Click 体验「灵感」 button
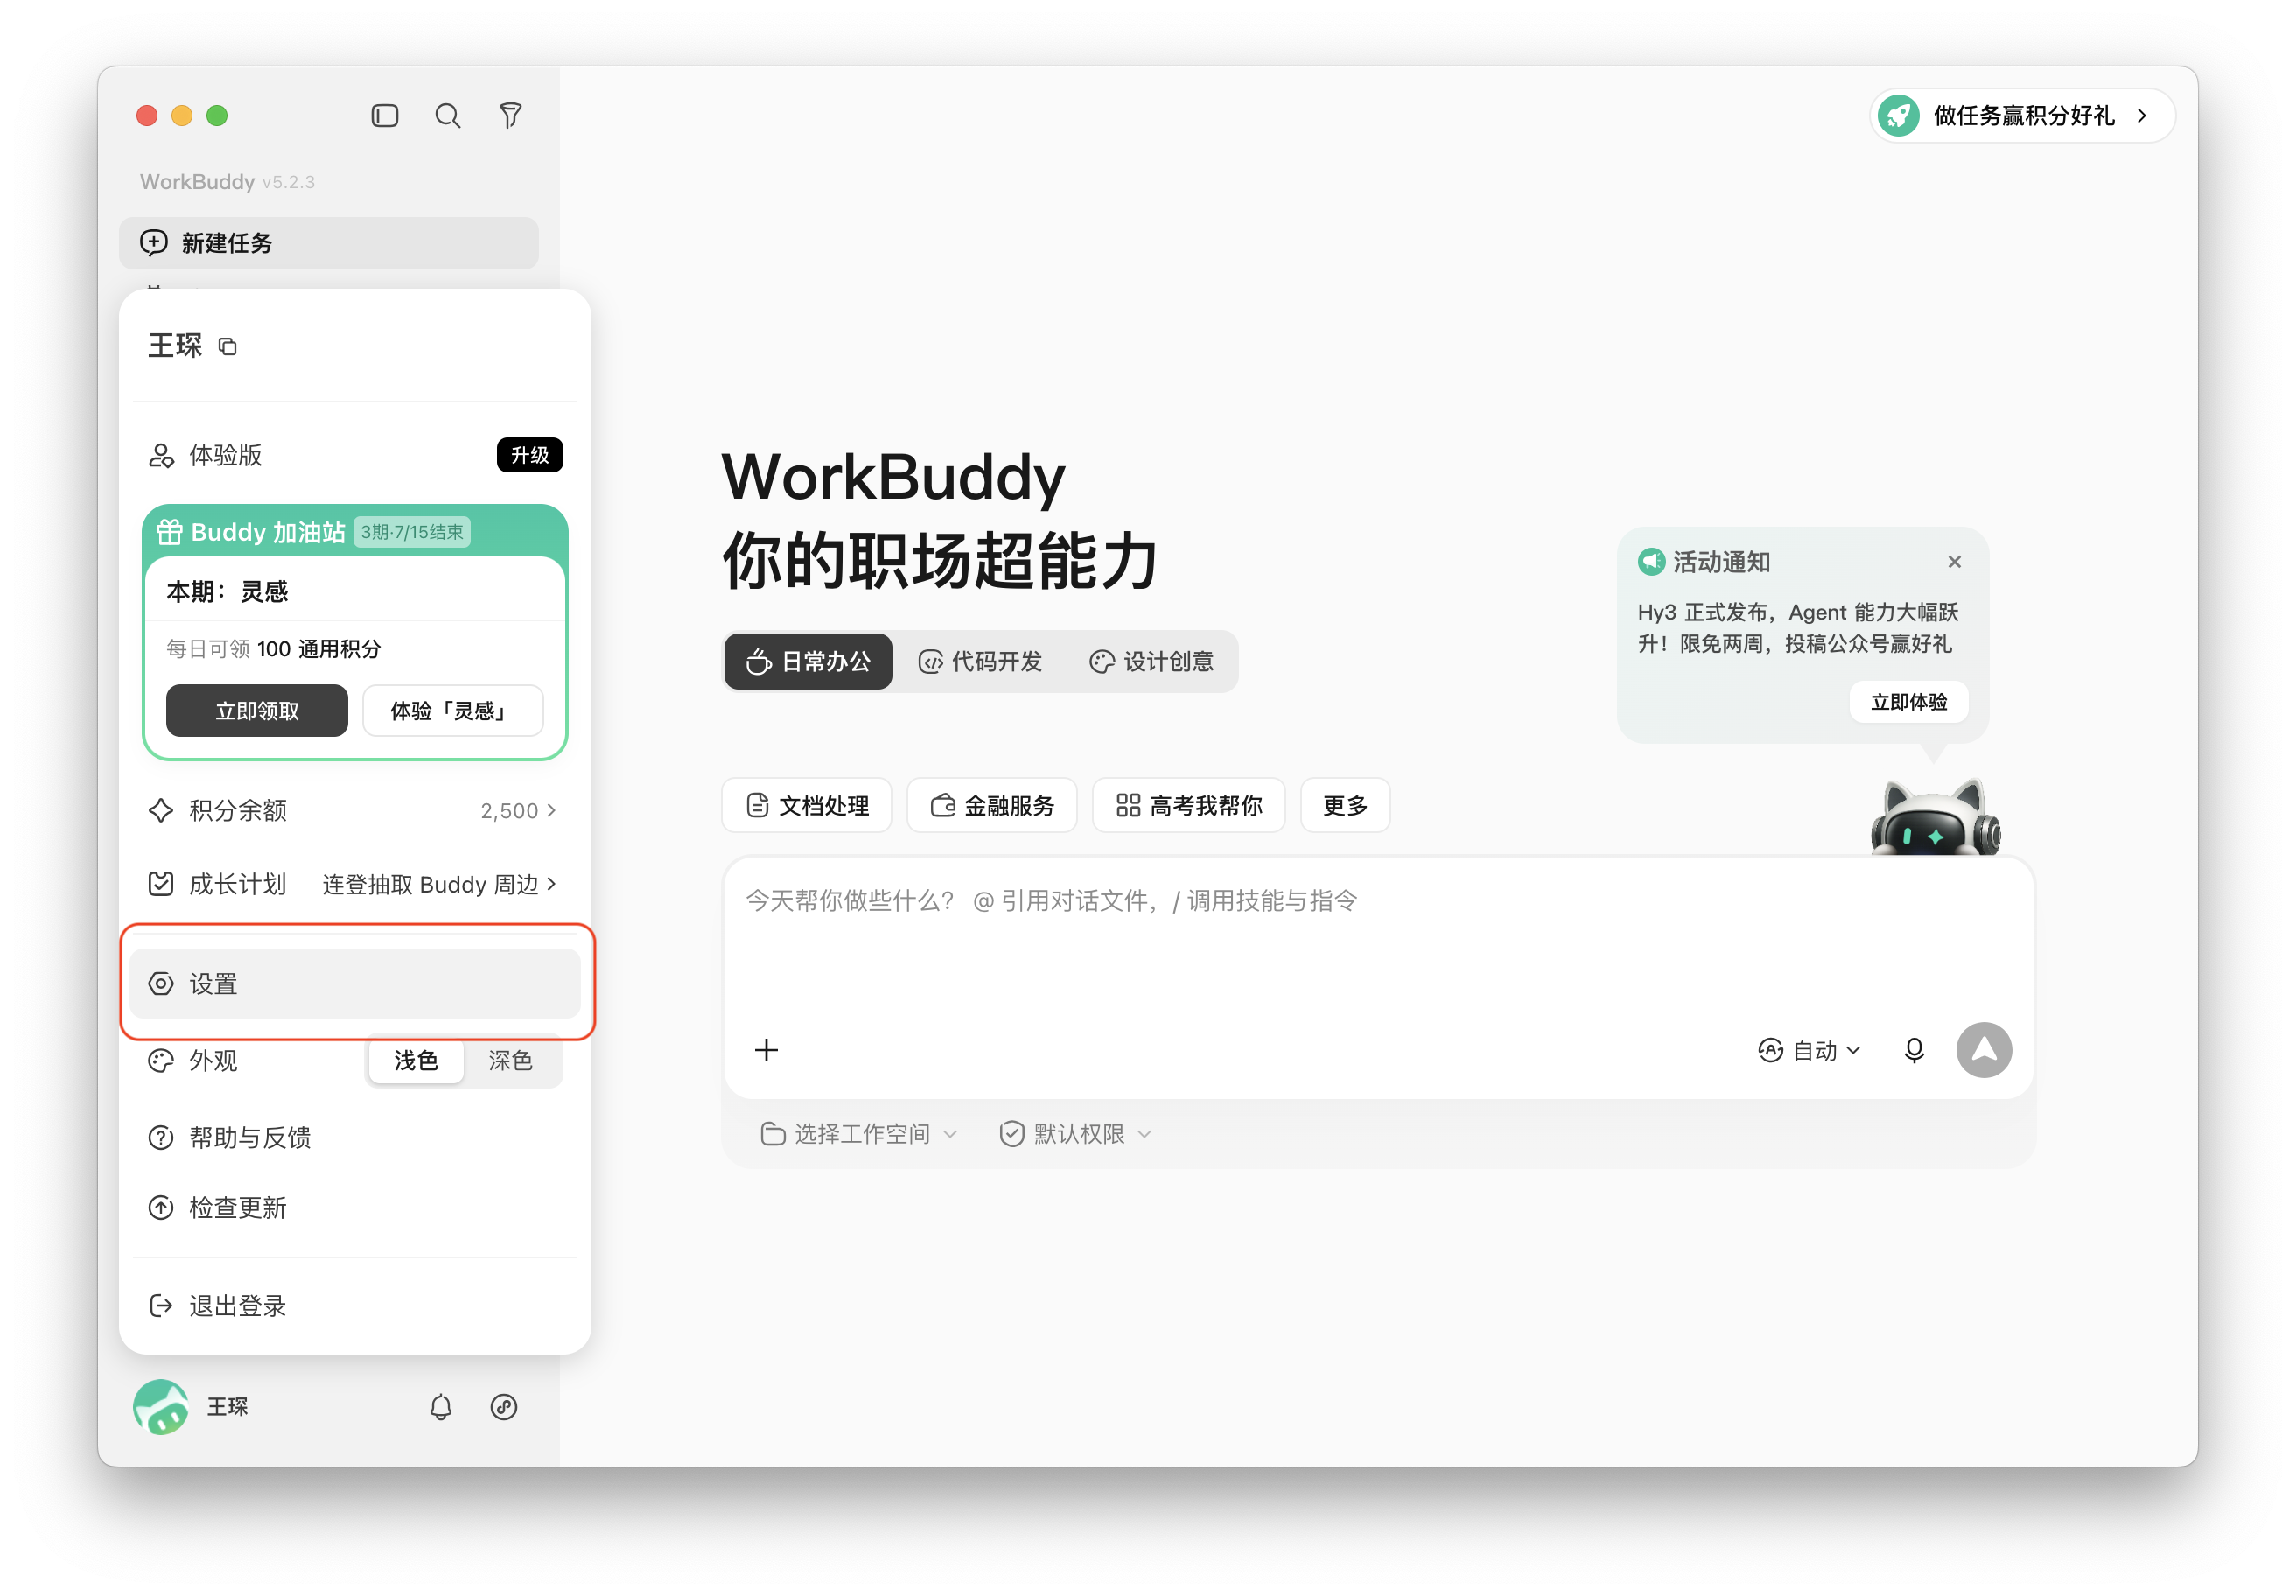The image size is (2296, 1596). pos(453,711)
